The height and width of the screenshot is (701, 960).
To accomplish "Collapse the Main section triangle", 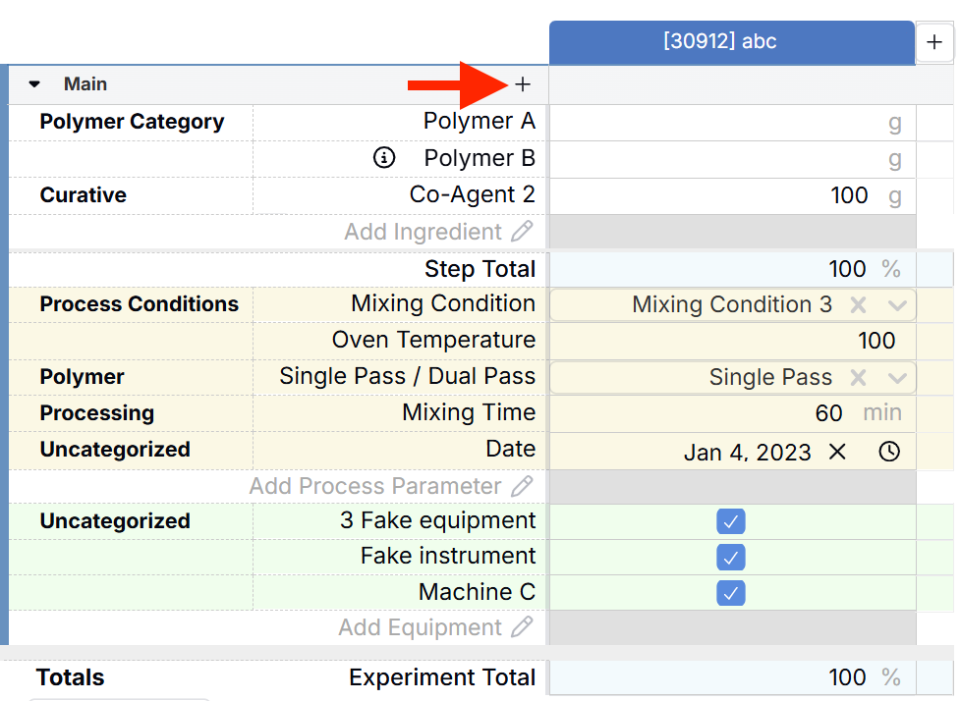I will pyautogui.click(x=35, y=83).
